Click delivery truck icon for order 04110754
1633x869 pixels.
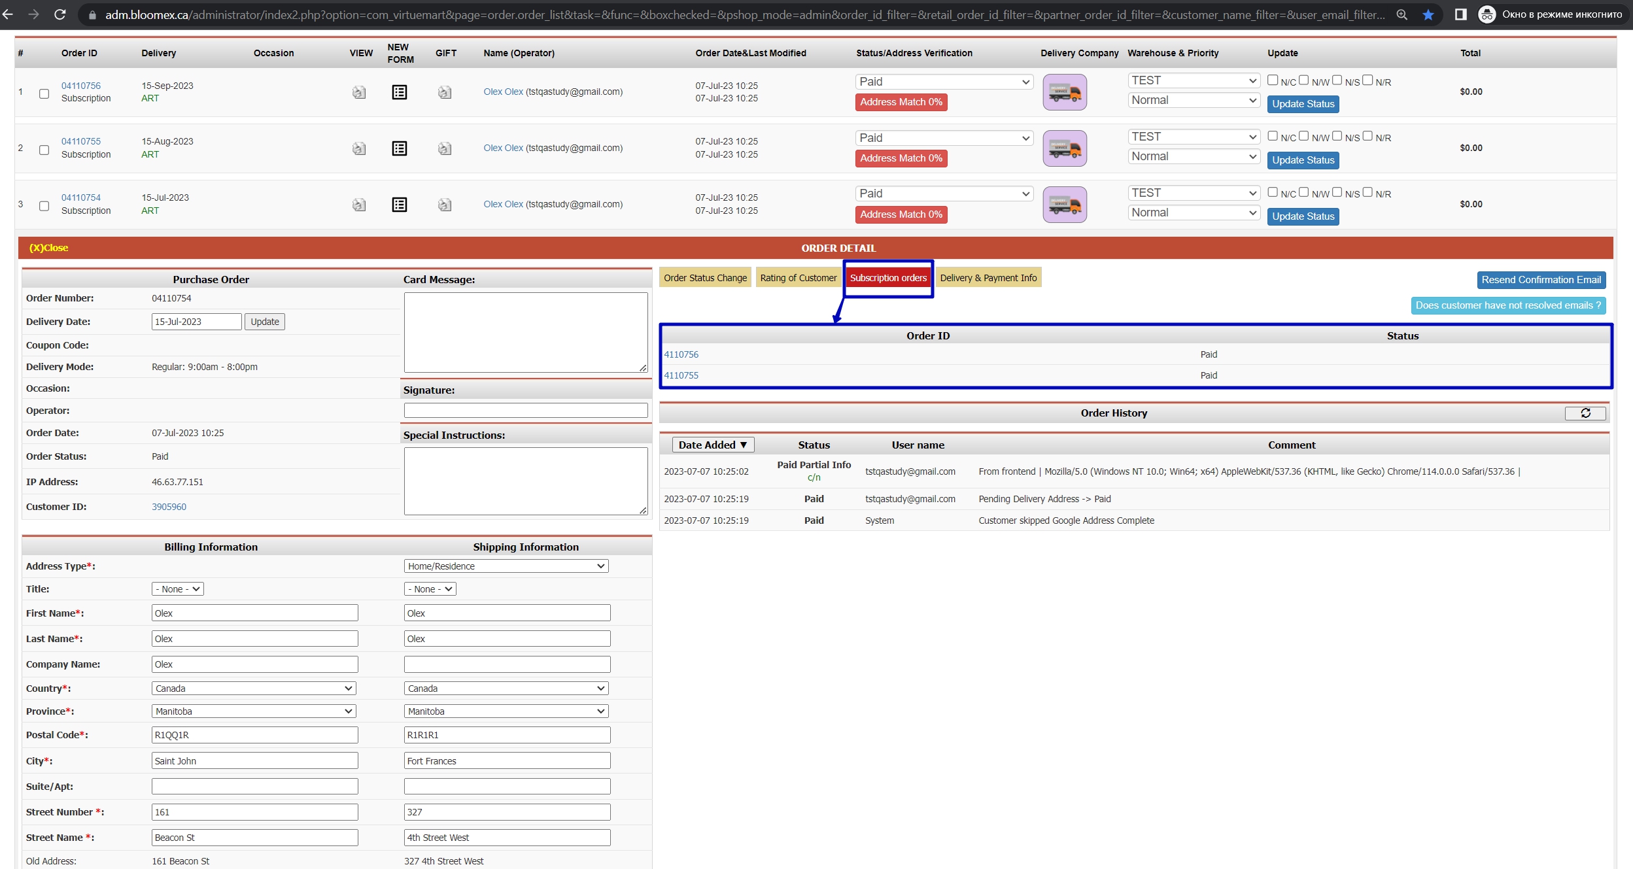coord(1065,205)
